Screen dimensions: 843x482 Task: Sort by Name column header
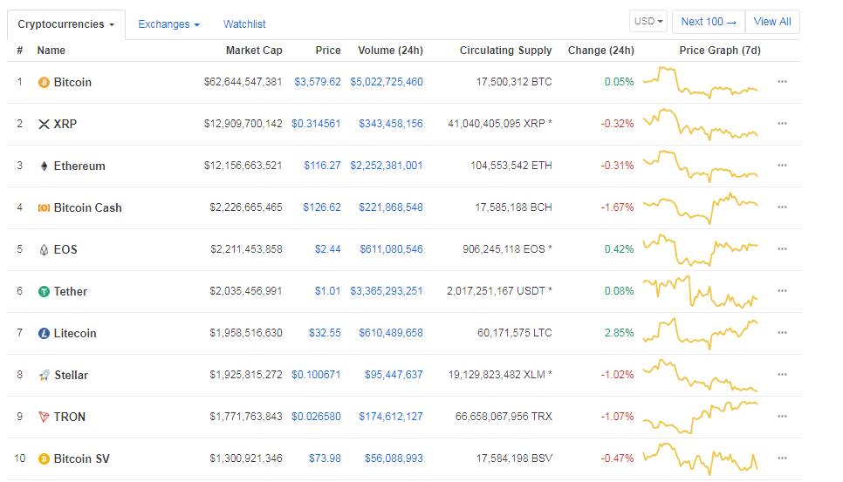coord(51,51)
